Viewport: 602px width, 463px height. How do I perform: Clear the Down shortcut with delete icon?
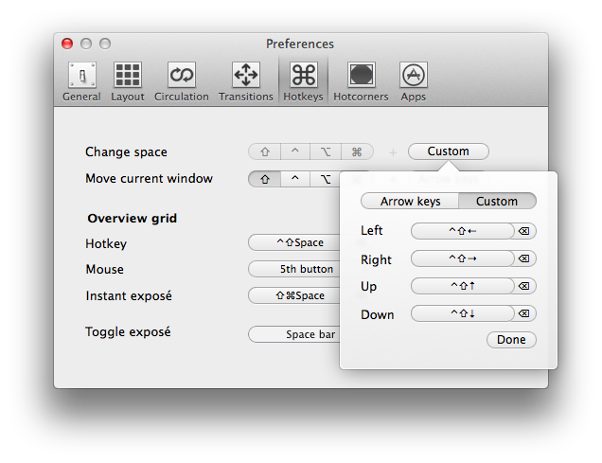pyautogui.click(x=525, y=313)
